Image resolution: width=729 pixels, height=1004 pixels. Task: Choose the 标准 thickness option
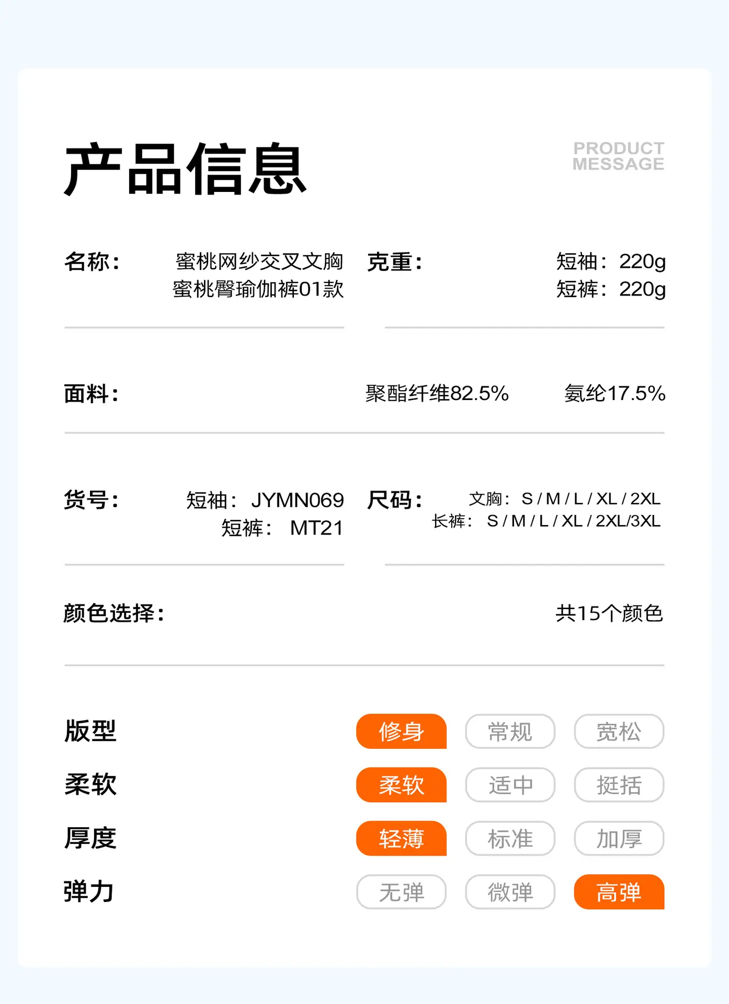click(x=510, y=838)
